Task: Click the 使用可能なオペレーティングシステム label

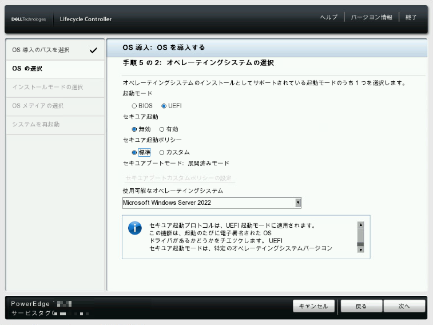Action: pyautogui.click(x=173, y=191)
